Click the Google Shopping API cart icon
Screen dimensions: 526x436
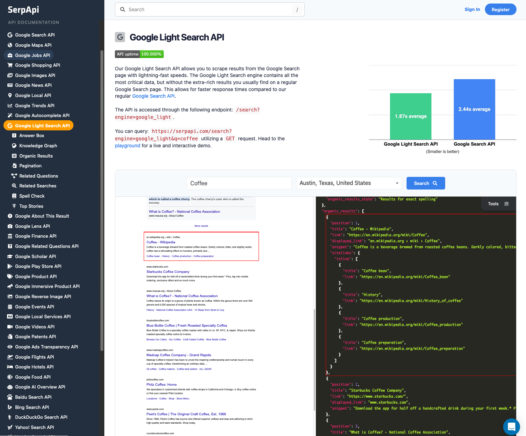click(x=10, y=65)
